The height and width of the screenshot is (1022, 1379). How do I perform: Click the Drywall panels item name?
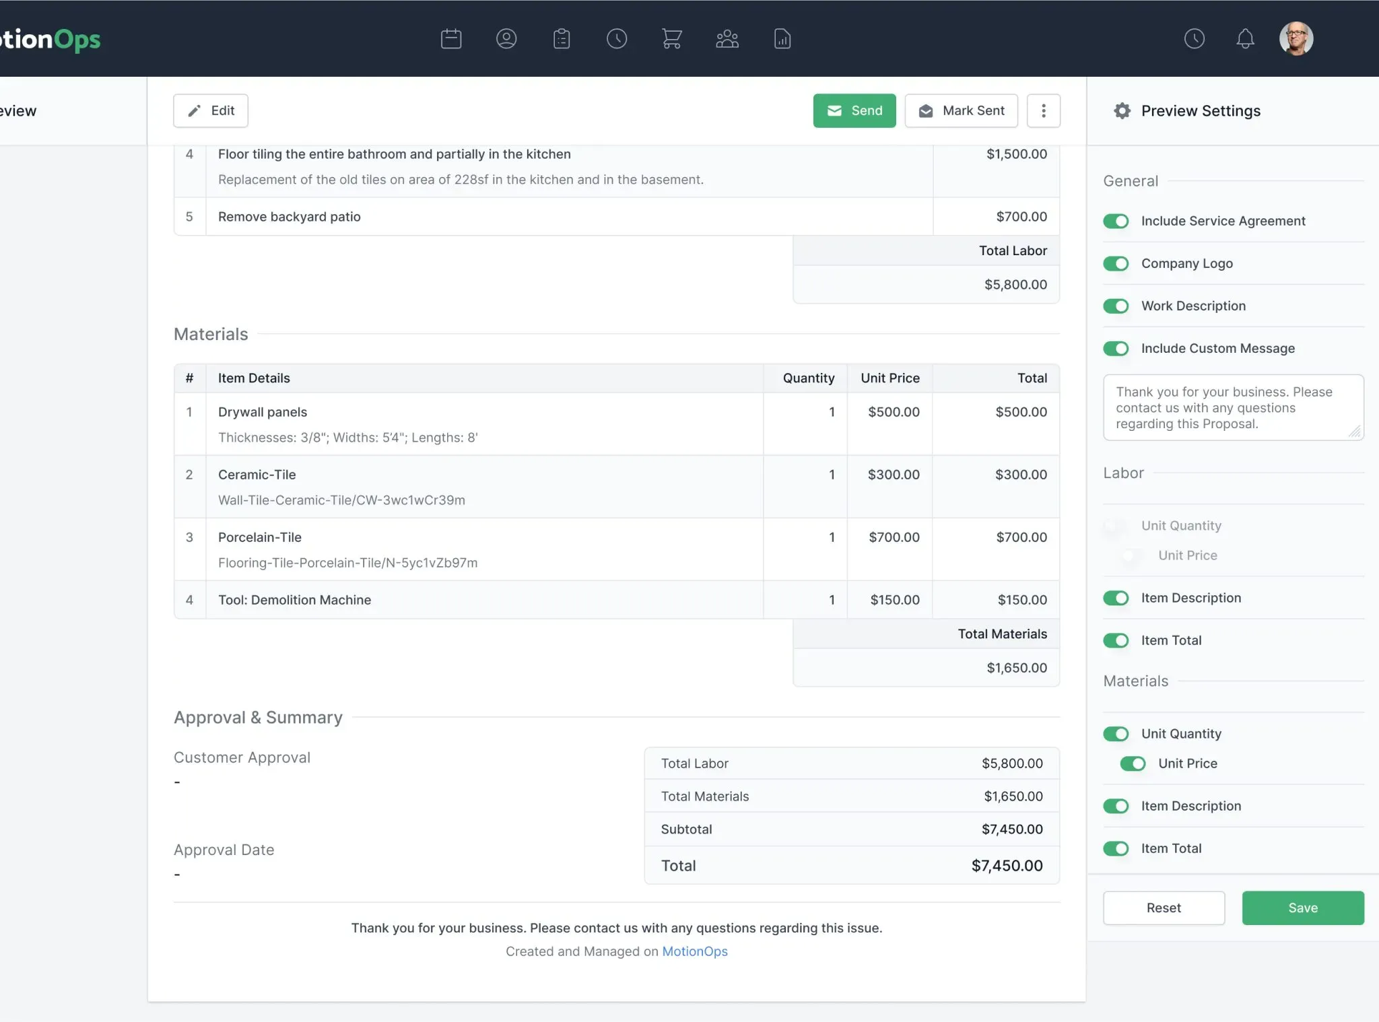coord(263,412)
